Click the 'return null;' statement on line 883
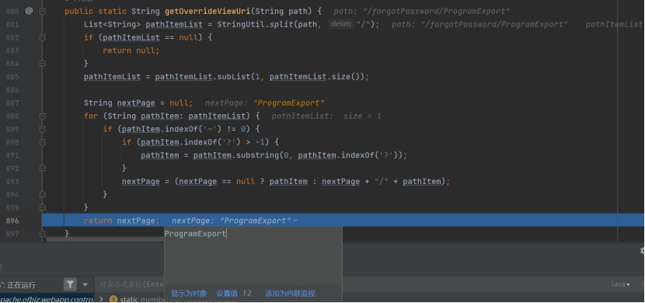The image size is (645, 303). [131, 50]
